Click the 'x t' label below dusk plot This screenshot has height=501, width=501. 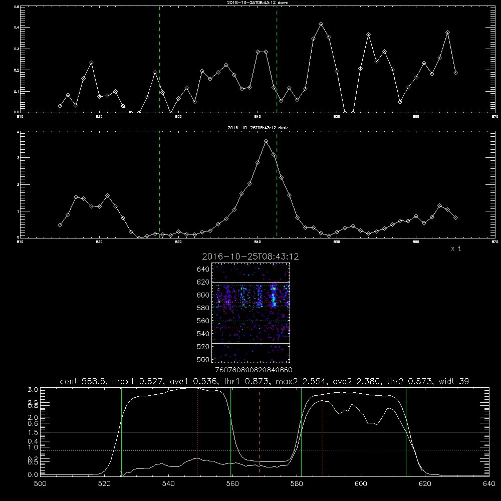(455, 248)
